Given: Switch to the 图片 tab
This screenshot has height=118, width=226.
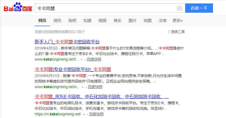Looking at the screenshot, I should point(132,21).
